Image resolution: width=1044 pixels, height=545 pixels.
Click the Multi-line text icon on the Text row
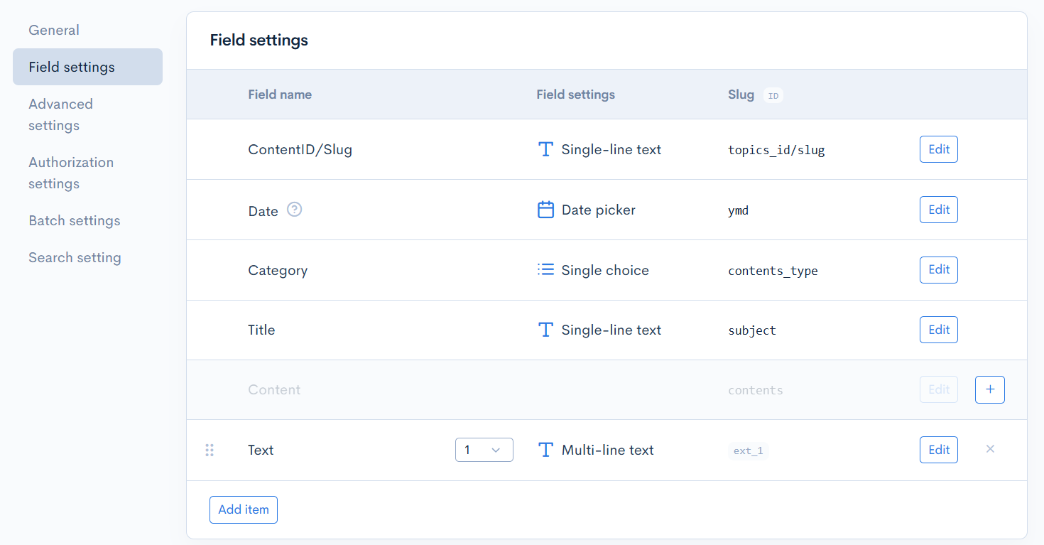[545, 449]
